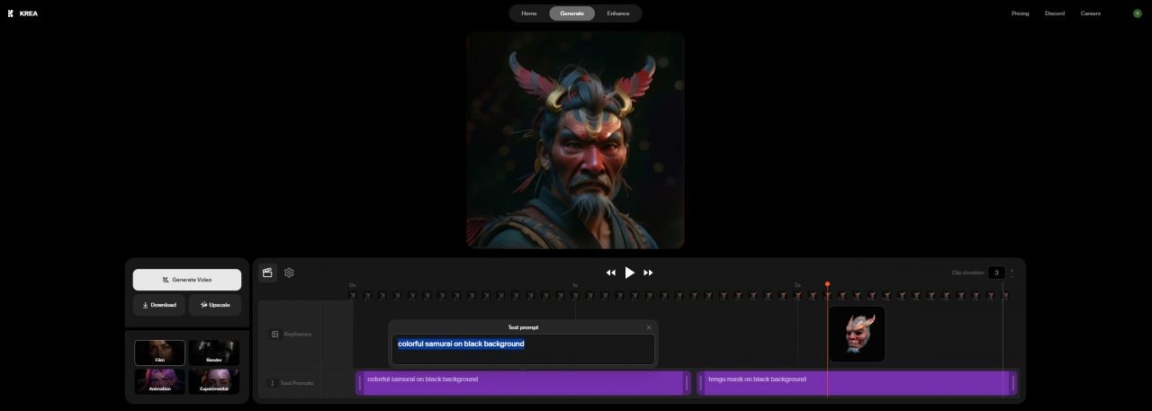This screenshot has width=1152, height=411.
Task: Choose the Experimental style preset
Action: pyautogui.click(x=214, y=381)
